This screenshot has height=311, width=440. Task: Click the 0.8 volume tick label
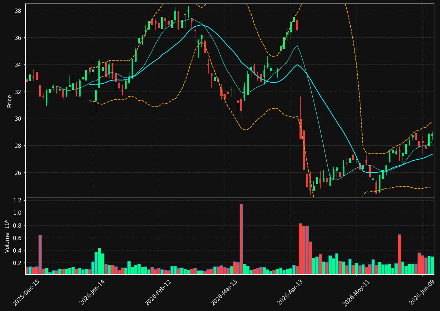click(18, 226)
